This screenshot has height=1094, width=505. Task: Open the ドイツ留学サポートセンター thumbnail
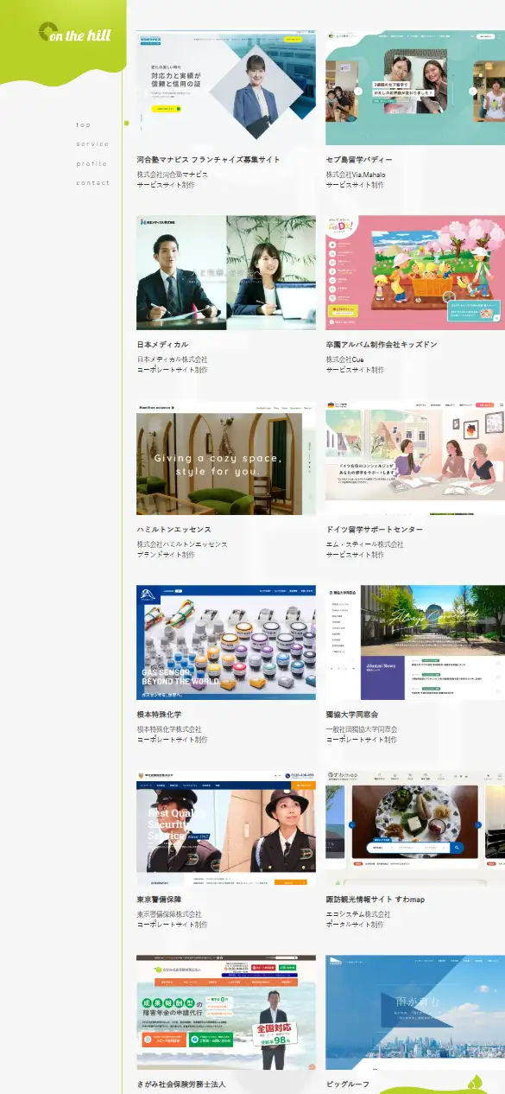(x=415, y=457)
